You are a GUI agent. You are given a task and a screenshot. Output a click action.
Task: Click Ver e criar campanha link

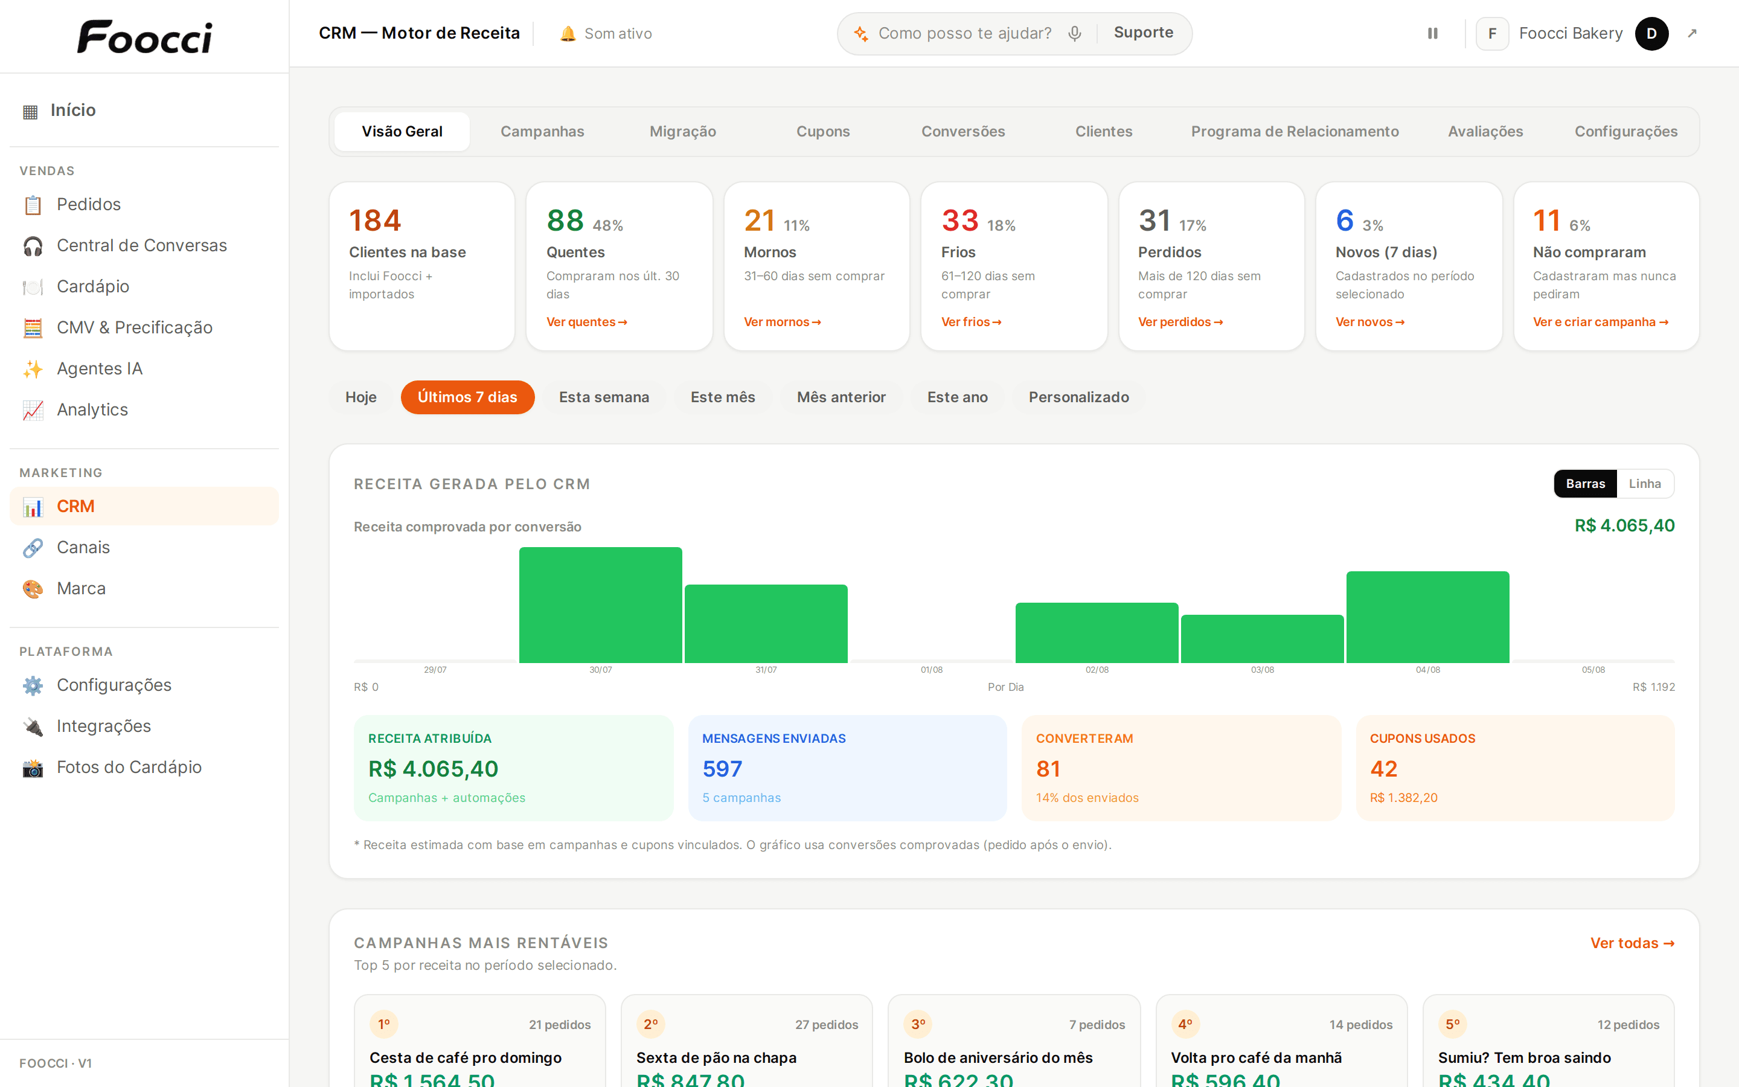tap(1600, 322)
